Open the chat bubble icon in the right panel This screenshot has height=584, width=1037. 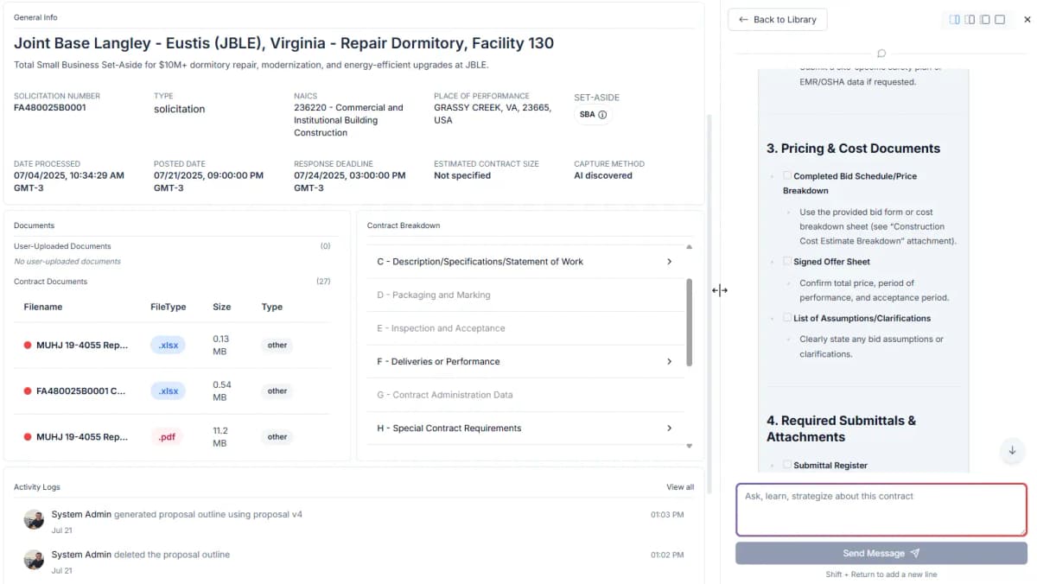tap(881, 53)
